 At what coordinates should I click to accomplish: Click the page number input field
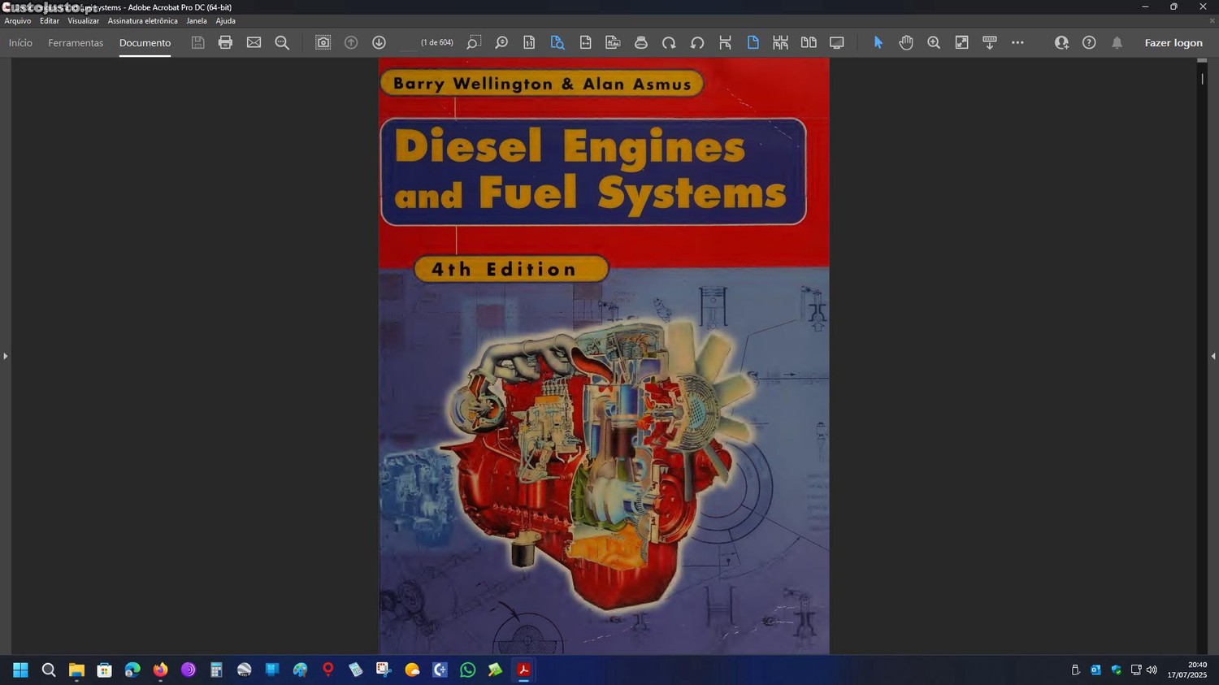[x=408, y=42]
